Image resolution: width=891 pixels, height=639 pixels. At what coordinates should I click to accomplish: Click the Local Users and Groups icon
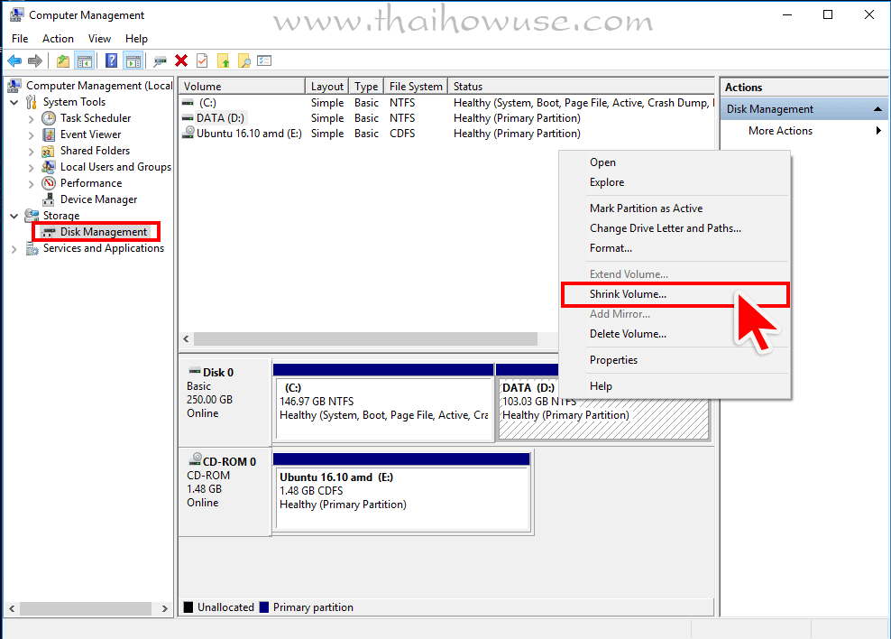(49, 167)
